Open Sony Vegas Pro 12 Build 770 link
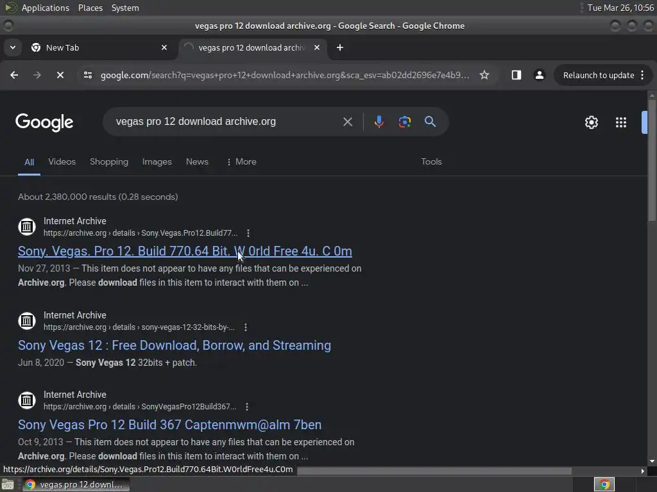The width and height of the screenshot is (657, 492). [x=185, y=251]
